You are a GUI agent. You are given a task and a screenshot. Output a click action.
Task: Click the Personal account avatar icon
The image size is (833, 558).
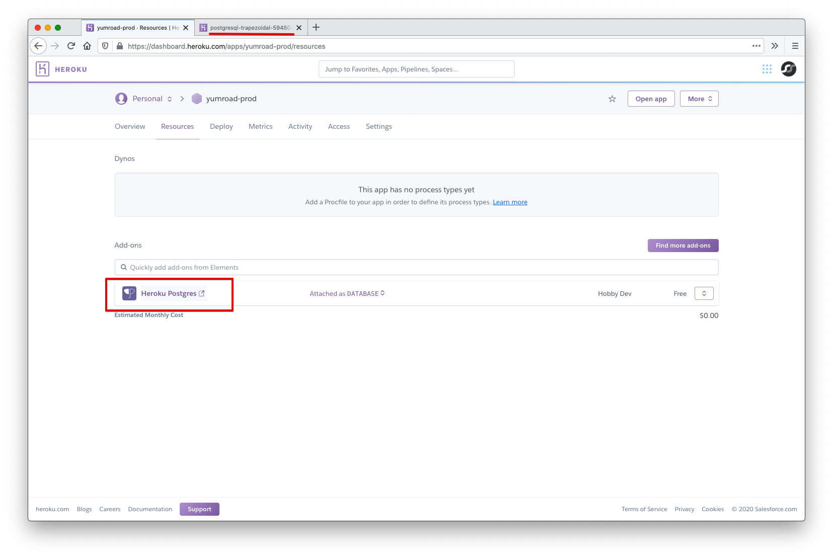[121, 99]
